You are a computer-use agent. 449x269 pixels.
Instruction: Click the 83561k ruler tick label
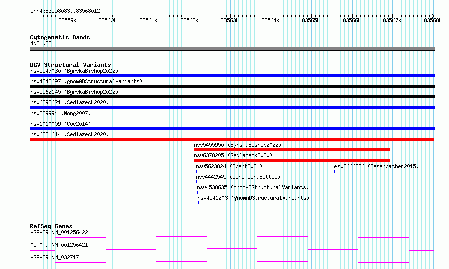coord(148,20)
